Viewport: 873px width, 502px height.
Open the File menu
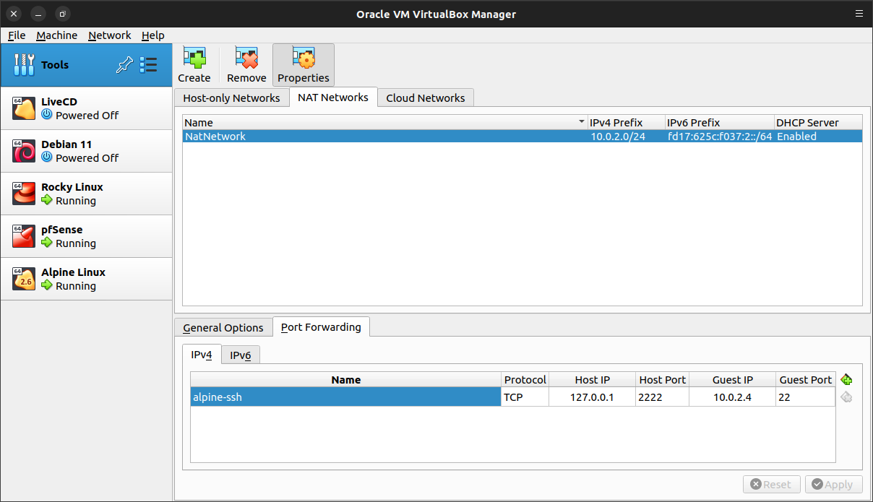[x=17, y=35]
